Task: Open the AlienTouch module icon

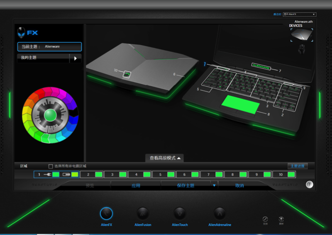Action: coord(180,213)
